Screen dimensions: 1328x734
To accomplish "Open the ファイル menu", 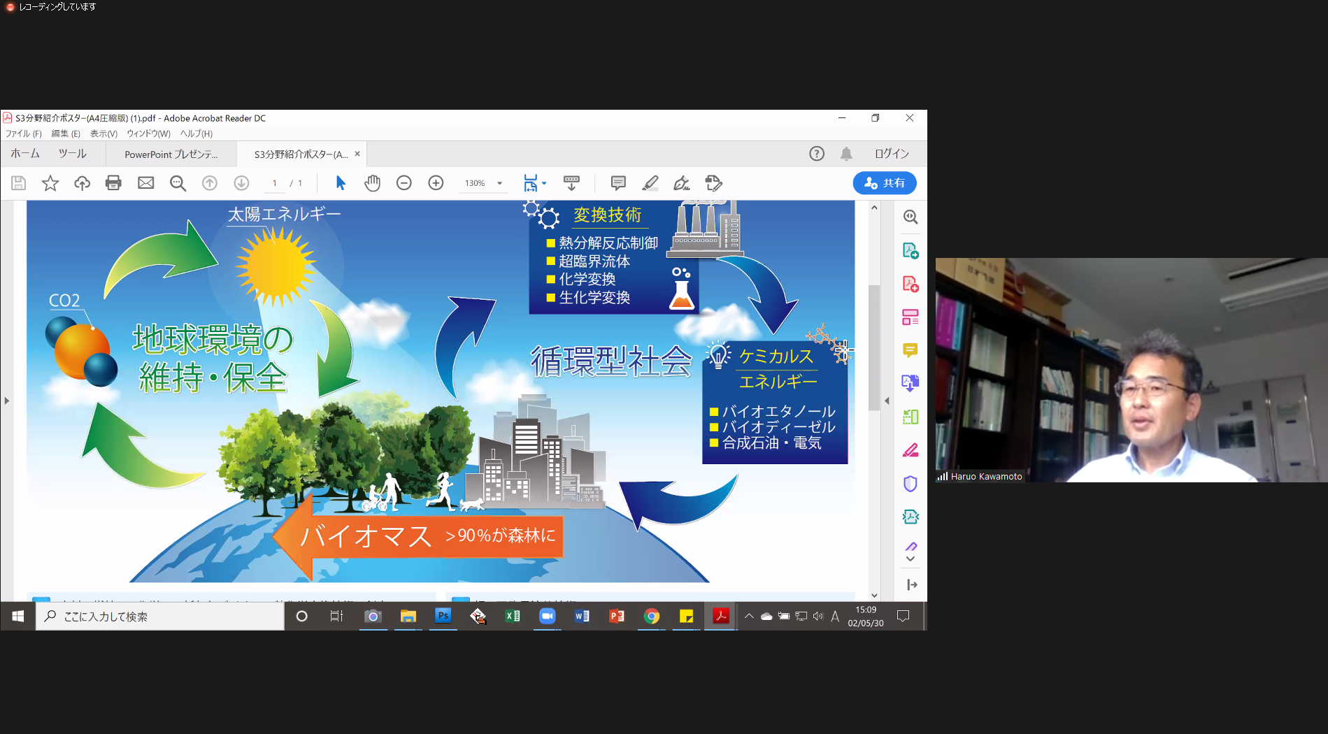I will coord(23,134).
